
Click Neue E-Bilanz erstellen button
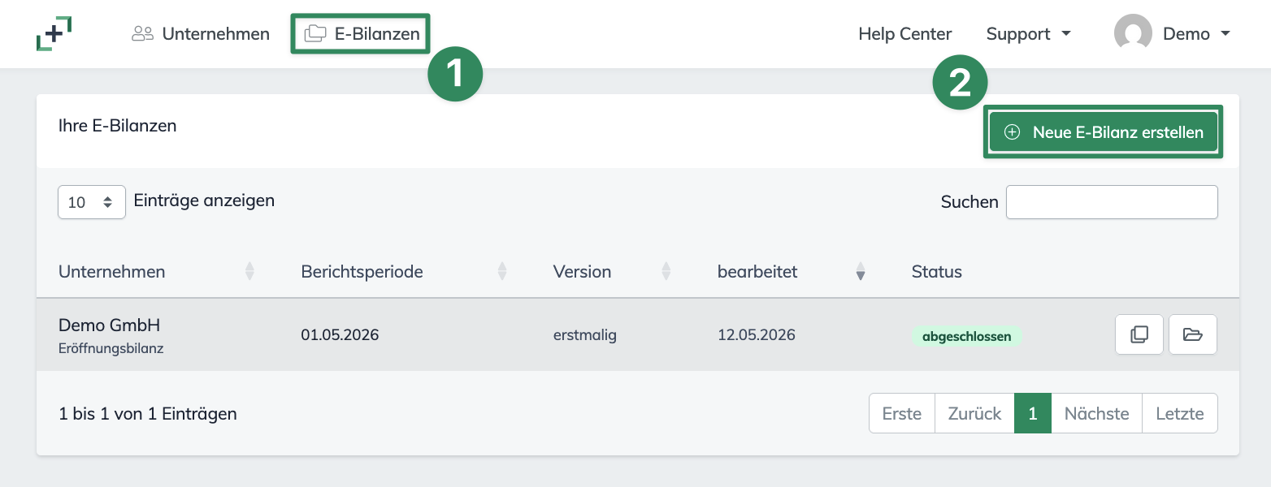click(x=1104, y=132)
